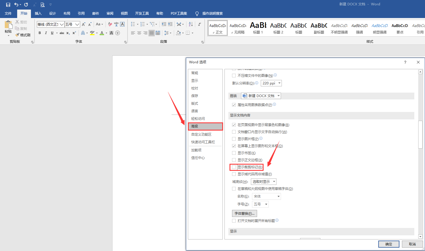
Task: Decrease the paragraph indent
Action: pos(164,24)
